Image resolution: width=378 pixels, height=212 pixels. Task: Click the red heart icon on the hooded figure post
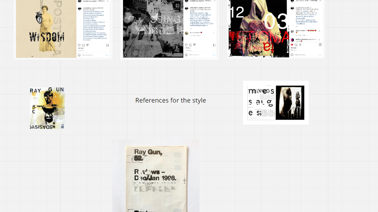click(x=292, y=45)
